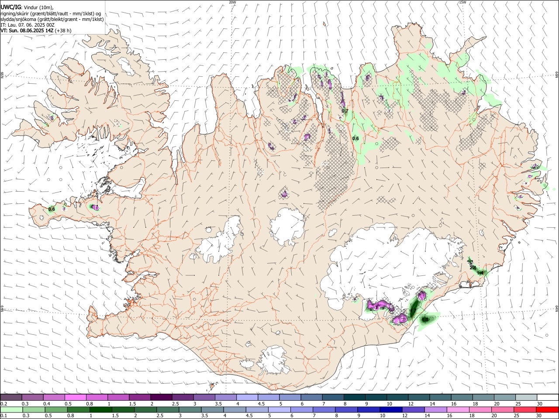Screen dimensions: 559x419
Task: Choose the mauve 0.2 swatch starting the top legend row
Action: click(11, 398)
